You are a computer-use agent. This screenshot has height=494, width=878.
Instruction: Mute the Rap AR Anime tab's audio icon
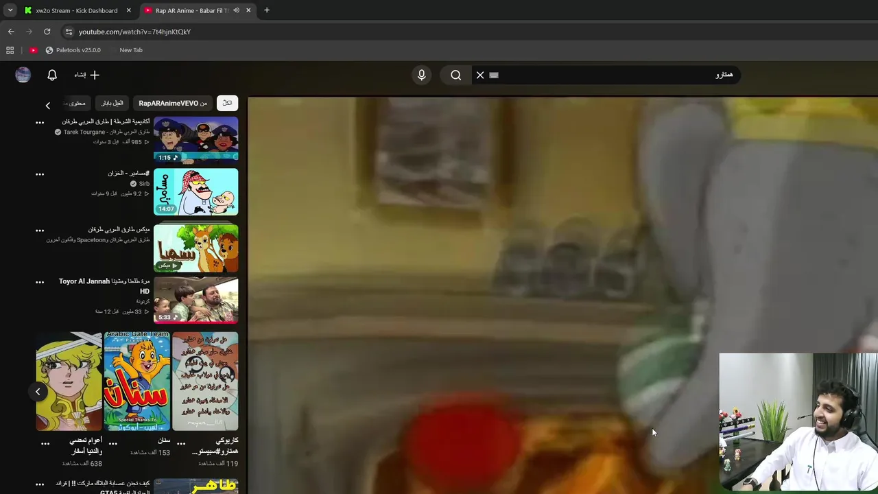pyautogui.click(x=236, y=10)
